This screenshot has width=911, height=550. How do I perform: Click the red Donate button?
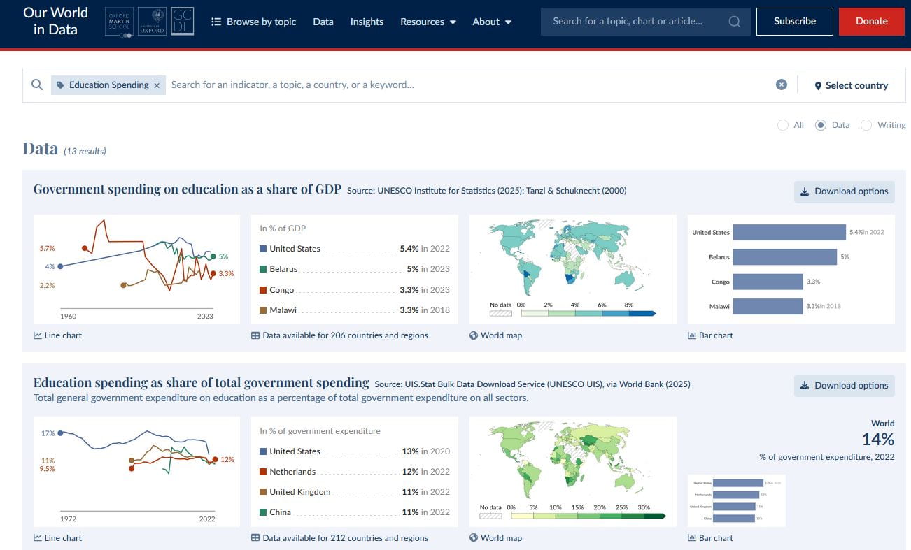pyautogui.click(x=871, y=22)
